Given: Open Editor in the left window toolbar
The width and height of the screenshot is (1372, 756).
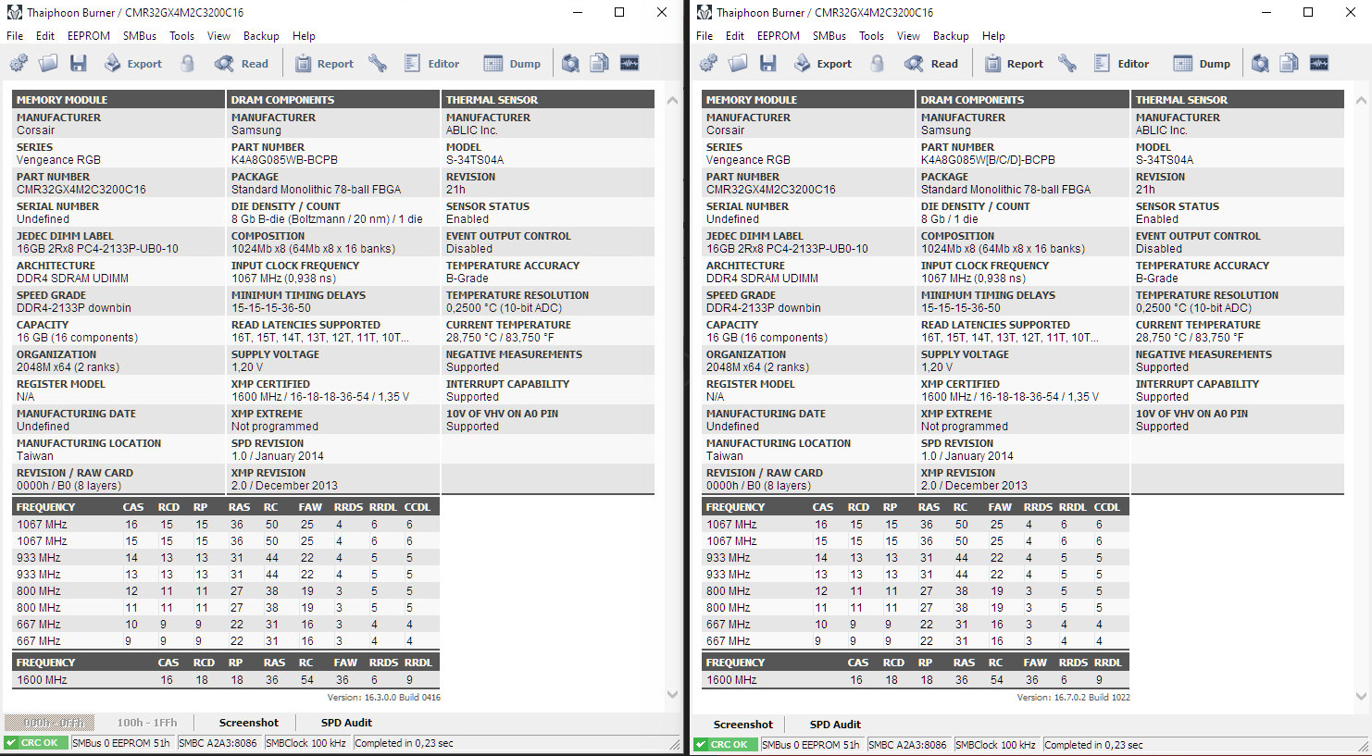Looking at the screenshot, I should 431,64.
